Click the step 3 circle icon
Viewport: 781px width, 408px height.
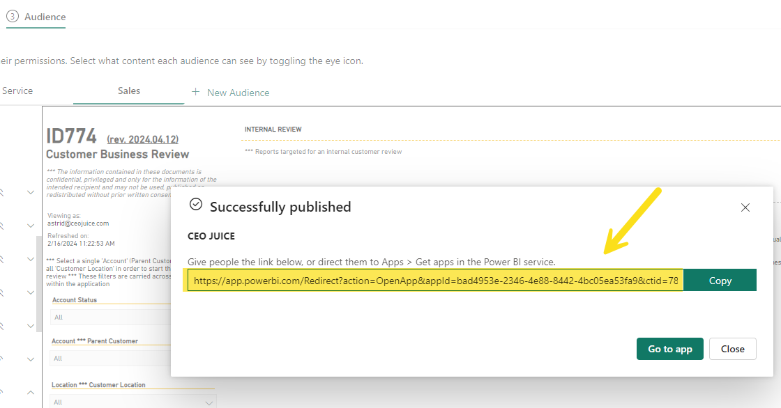(x=13, y=17)
